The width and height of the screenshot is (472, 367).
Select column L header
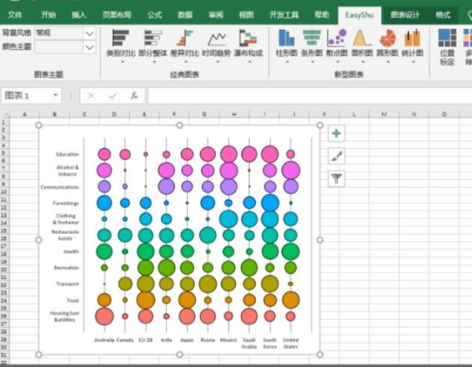coord(354,114)
